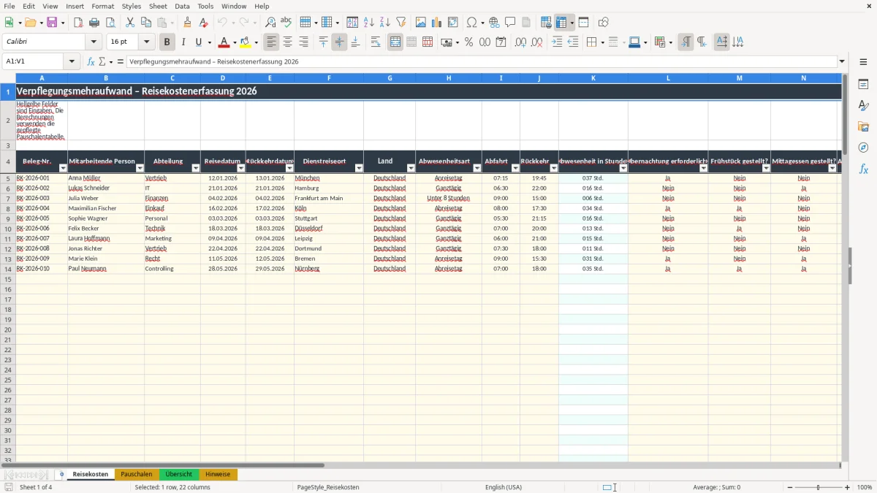Image resolution: width=877 pixels, height=493 pixels.
Task: Open filter dropdown for Dienstreiseort column
Action: click(359, 168)
